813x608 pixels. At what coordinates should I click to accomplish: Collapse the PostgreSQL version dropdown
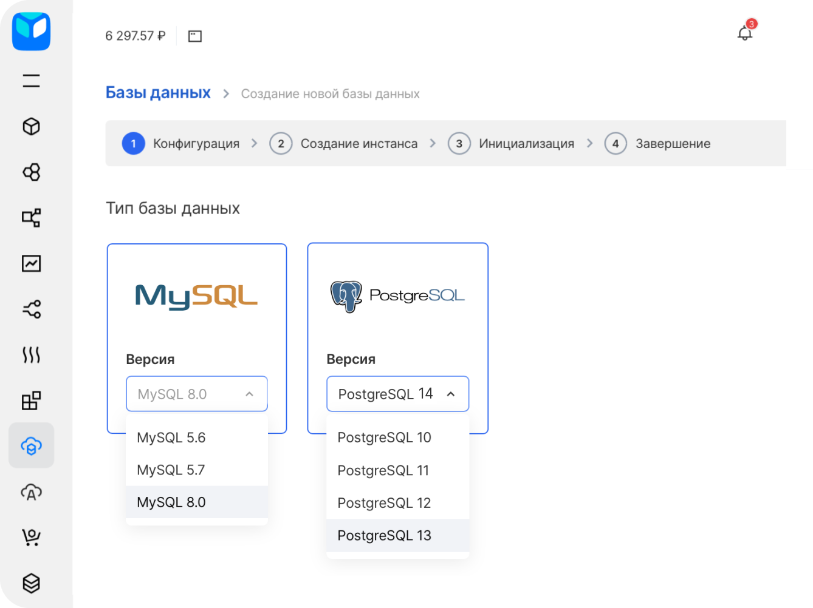pos(450,394)
